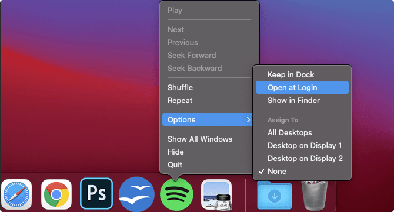Open the Downloads folder in the Dock
Screen dimensions: 394x212
click(275, 196)
